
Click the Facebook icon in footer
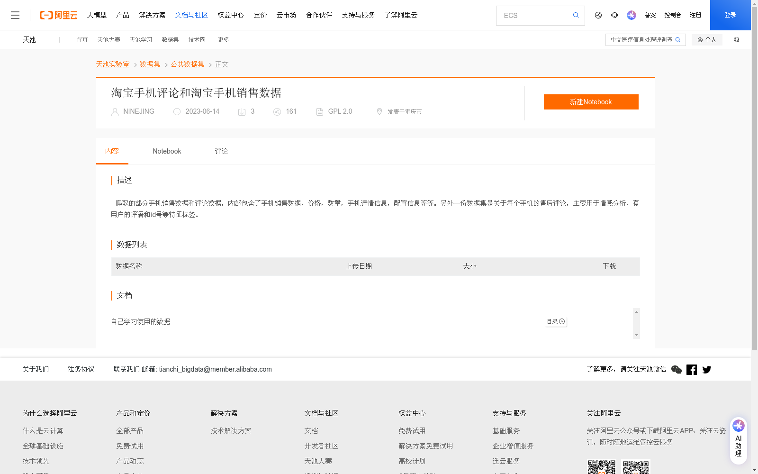point(692,370)
